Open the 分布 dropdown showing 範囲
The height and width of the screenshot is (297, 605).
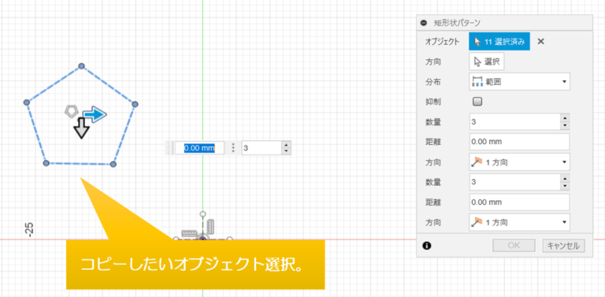point(519,82)
